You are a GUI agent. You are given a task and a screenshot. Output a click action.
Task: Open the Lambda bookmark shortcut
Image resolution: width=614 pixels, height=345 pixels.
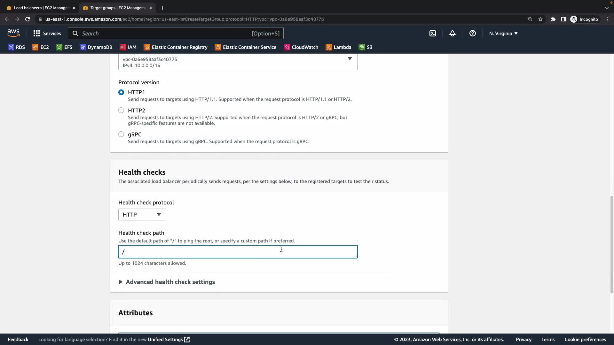pos(338,47)
